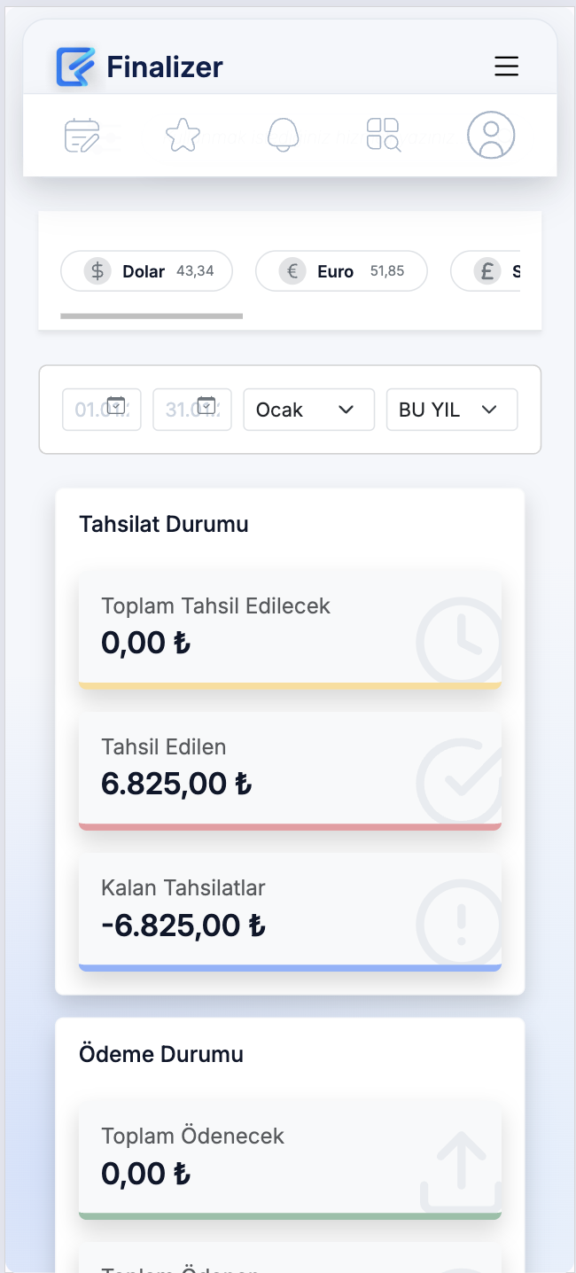Image resolution: width=576 pixels, height=1273 pixels.
Task: Click the start date input field
Action: [101, 410]
